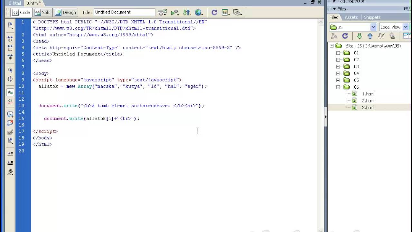Click the Indent Code icon
The image size is (412, 232).
tap(10, 154)
